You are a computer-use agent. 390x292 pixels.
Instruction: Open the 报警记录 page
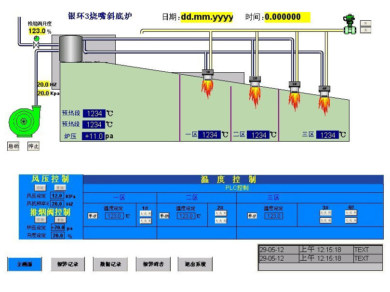(x=67, y=264)
